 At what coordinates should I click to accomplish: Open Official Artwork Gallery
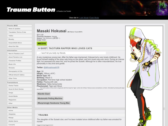pos(20,75)
